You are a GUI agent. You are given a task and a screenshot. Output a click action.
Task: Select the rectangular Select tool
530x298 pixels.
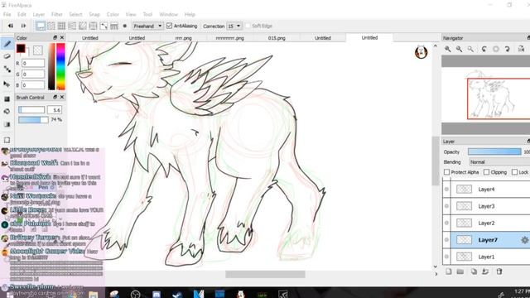(7, 140)
